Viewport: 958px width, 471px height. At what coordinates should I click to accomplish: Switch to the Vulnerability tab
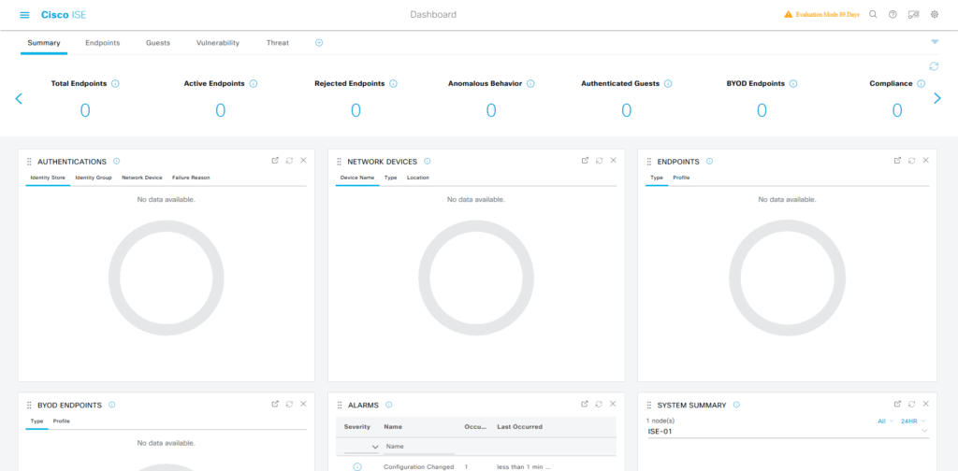click(217, 43)
